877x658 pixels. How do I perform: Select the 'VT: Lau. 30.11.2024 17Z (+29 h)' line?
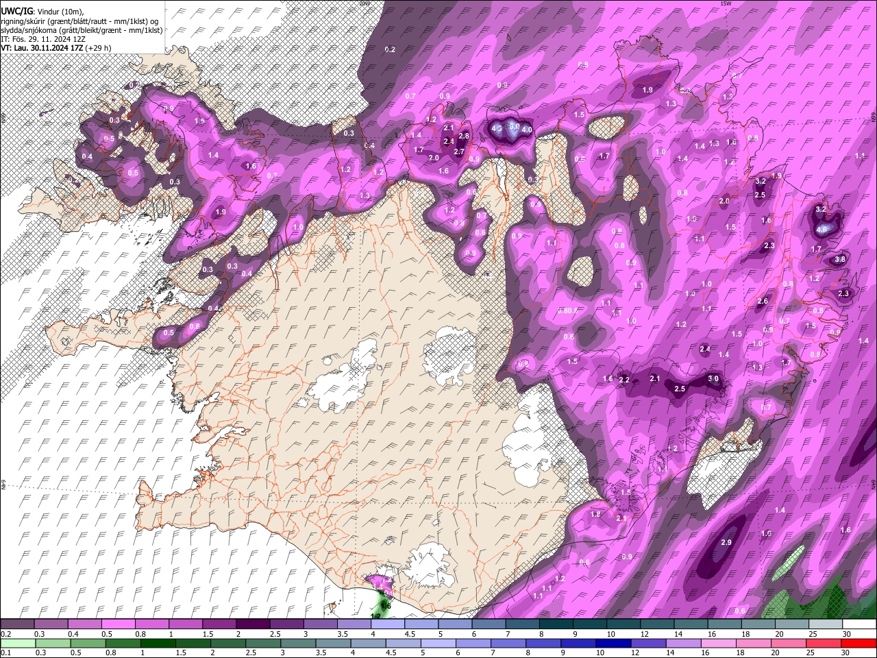pos(56,48)
